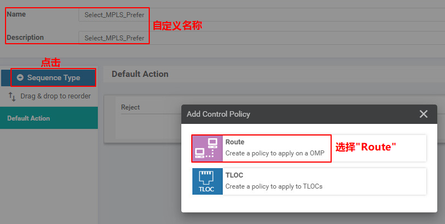445x224 pixels.
Task: Click "Create a policy to apply on a OMP"
Action: pyautogui.click(x=275, y=153)
